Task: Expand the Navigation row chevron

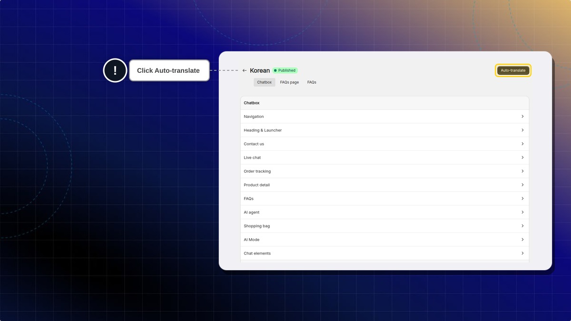Action: [x=522, y=117]
